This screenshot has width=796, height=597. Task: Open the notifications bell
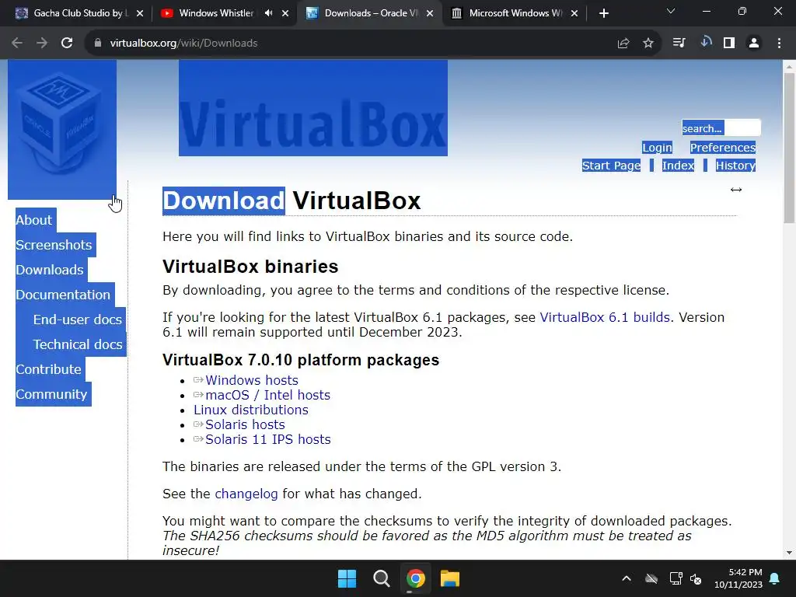775,578
